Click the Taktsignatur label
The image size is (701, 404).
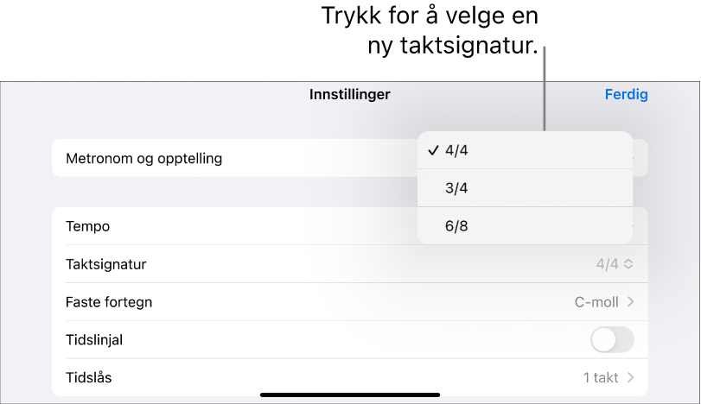(x=106, y=264)
